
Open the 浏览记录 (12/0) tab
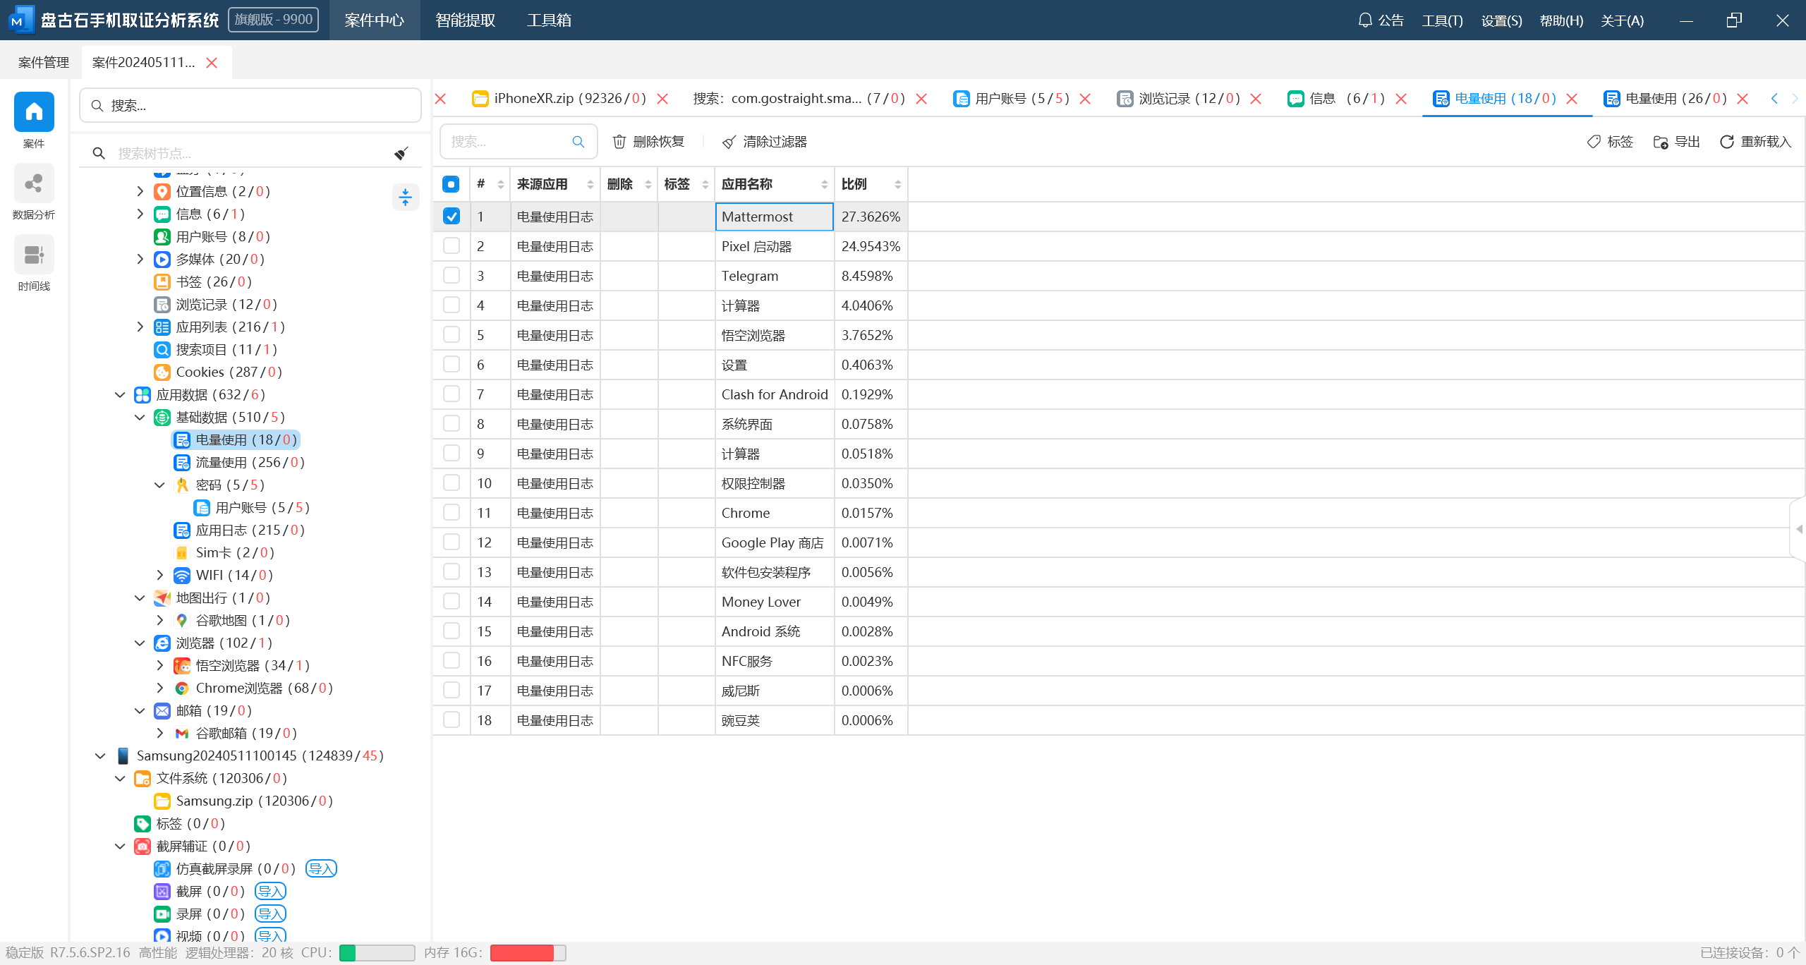pyautogui.click(x=1188, y=98)
